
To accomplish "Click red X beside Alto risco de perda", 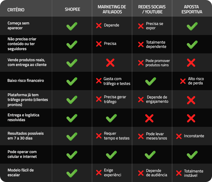I will pyautogui.click(x=183, y=81).
